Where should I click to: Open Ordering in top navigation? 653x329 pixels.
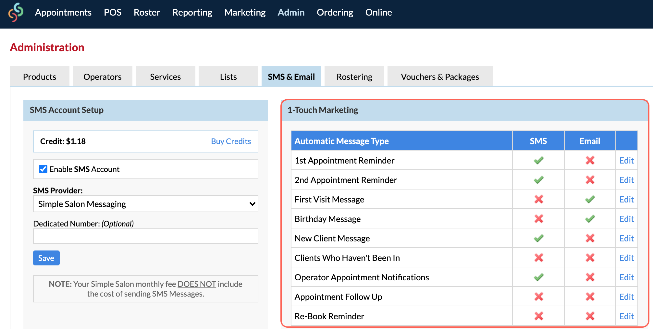(x=335, y=12)
